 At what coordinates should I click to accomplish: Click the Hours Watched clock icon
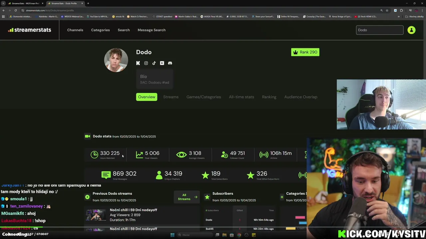pos(95,154)
